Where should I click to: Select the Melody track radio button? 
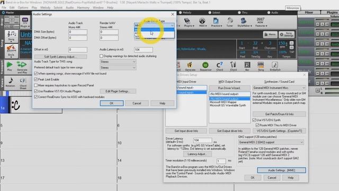tap(180, 13)
